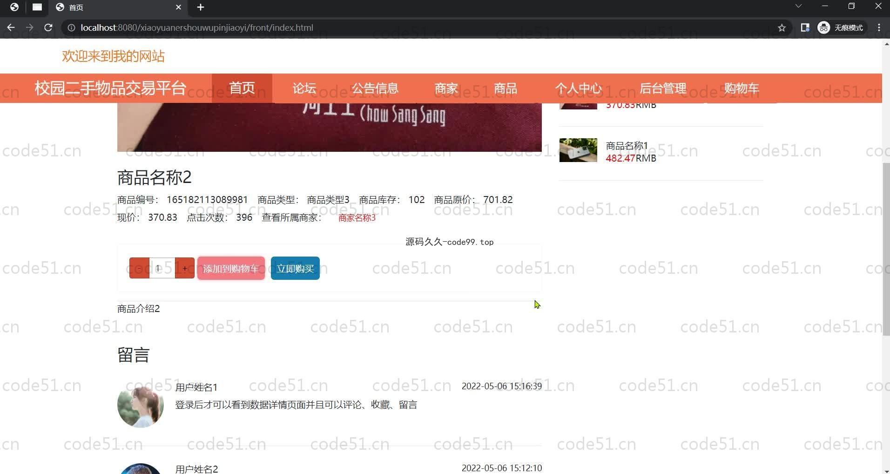This screenshot has width=890, height=474.
Task: Click the 2022-05-06 15:16:39 timestamp
Action: pyautogui.click(x=502, y=386)
